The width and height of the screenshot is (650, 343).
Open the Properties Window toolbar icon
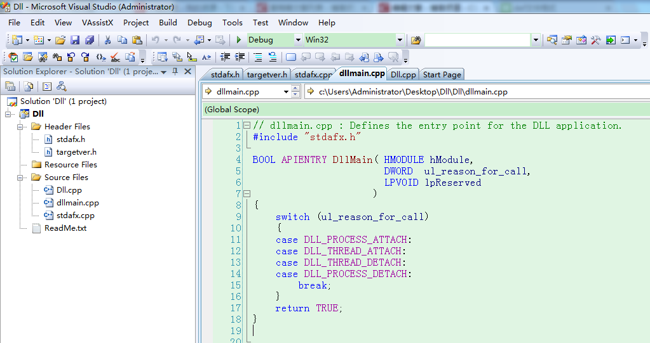566,40
